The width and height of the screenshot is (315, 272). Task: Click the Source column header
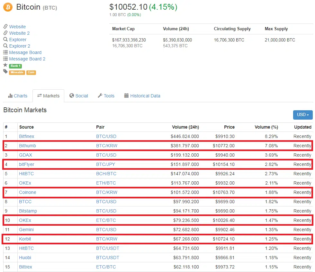coord(26,127)
